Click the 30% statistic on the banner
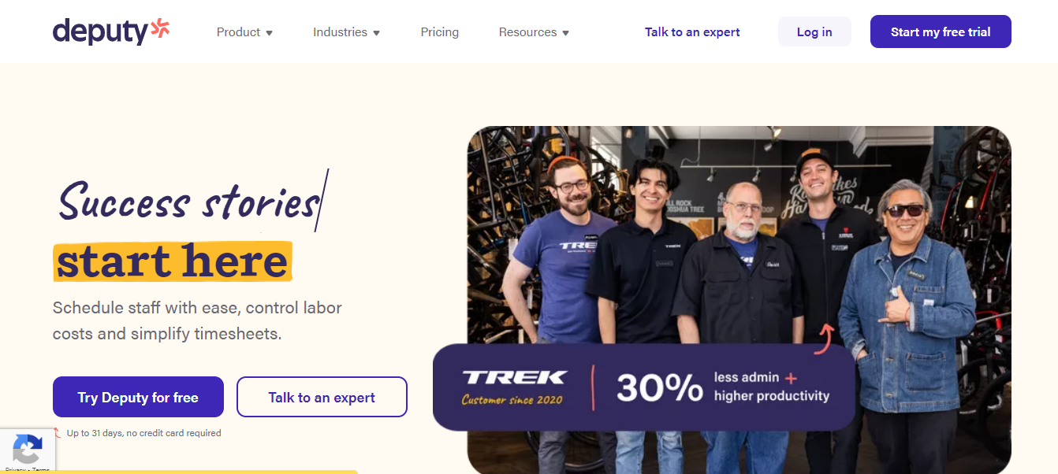Viewport: 1058px width, 474px height. 659,387
